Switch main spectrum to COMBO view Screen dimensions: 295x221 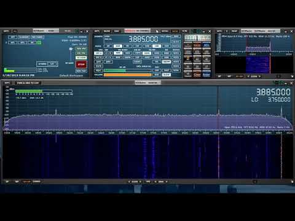click(x=36, y=182)
